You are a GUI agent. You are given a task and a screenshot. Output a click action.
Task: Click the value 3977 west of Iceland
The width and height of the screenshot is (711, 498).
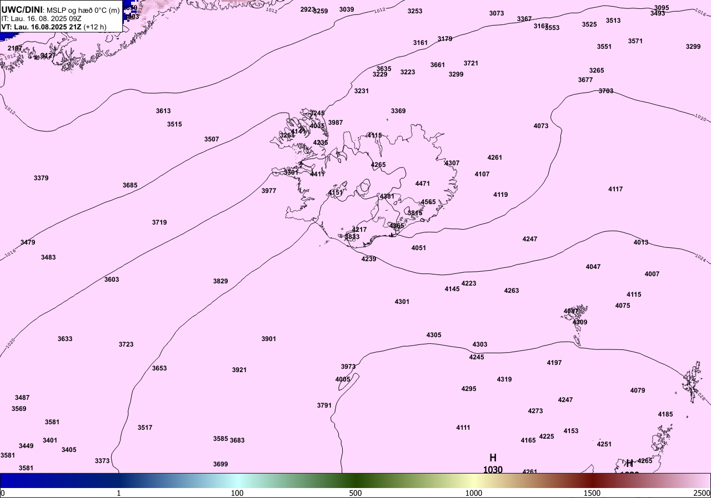269,191
